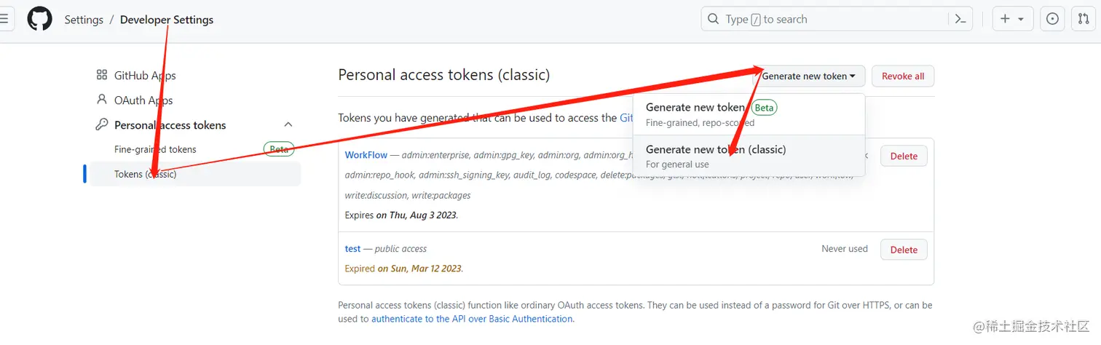This screenshot has width=1101, height=345.
Task: Open the GitHub logo homepage
Action: tap(40, 19)
